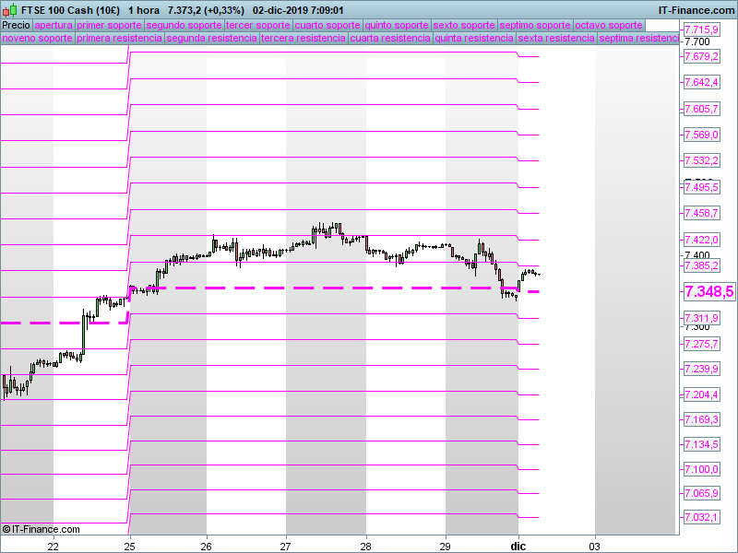Select the noveno soporte legend label

point(38,38)
